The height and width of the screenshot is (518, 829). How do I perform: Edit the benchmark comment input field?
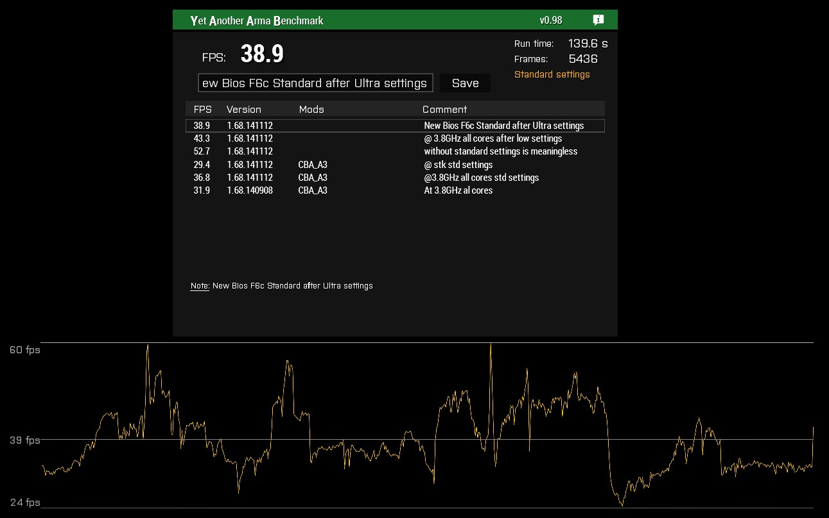click(315, 83)
